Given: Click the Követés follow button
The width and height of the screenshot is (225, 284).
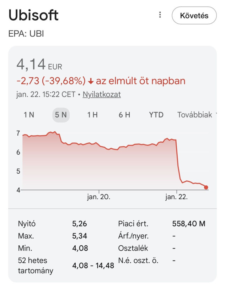Looking at the screenshot, I should [x=194, y=16].
